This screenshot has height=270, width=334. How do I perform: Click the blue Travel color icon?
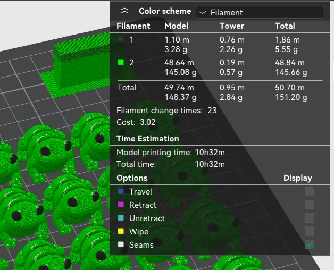pyautogui.click(x=121, y=191)
